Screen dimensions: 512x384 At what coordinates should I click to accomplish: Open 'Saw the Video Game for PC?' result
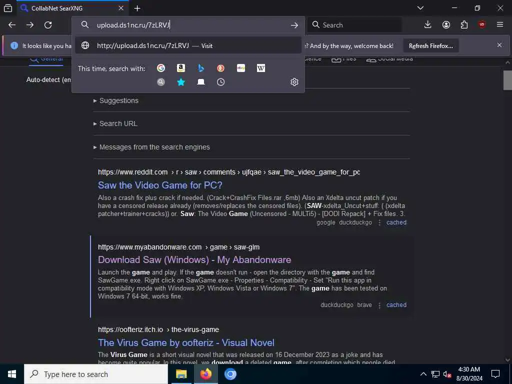point(160,185)
